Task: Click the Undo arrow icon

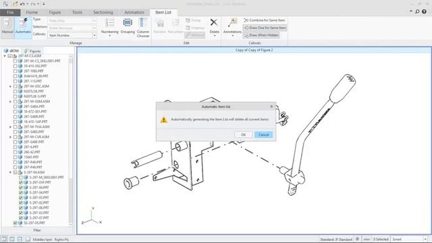Action: tap(22, 4)
